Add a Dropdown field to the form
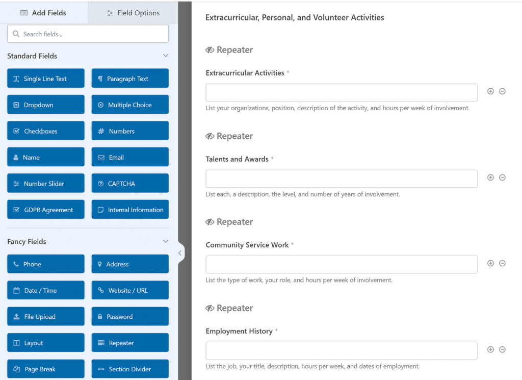The width and height of the screenshot is (522, 380). coord(45,104)
